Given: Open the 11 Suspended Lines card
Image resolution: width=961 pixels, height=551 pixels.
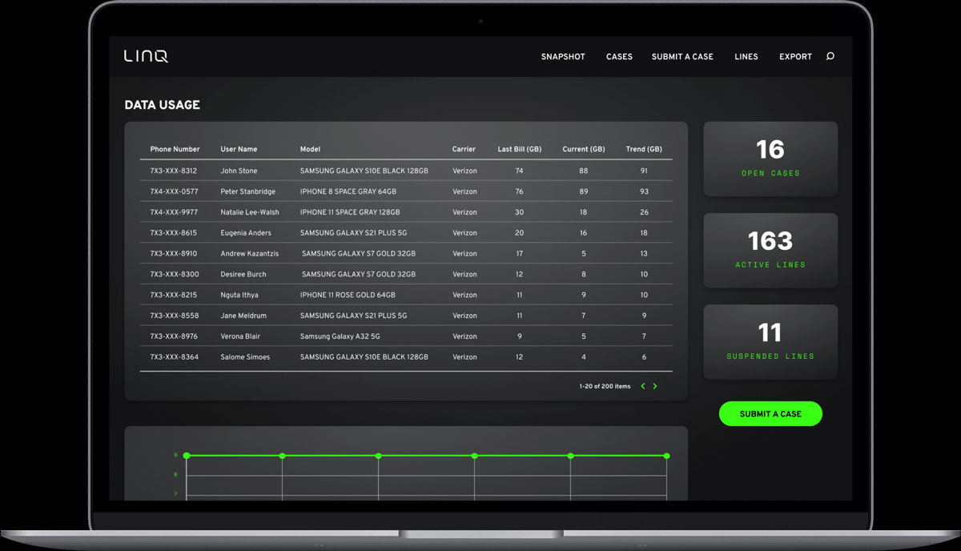Looking at the screenshot, I should 770,341.
